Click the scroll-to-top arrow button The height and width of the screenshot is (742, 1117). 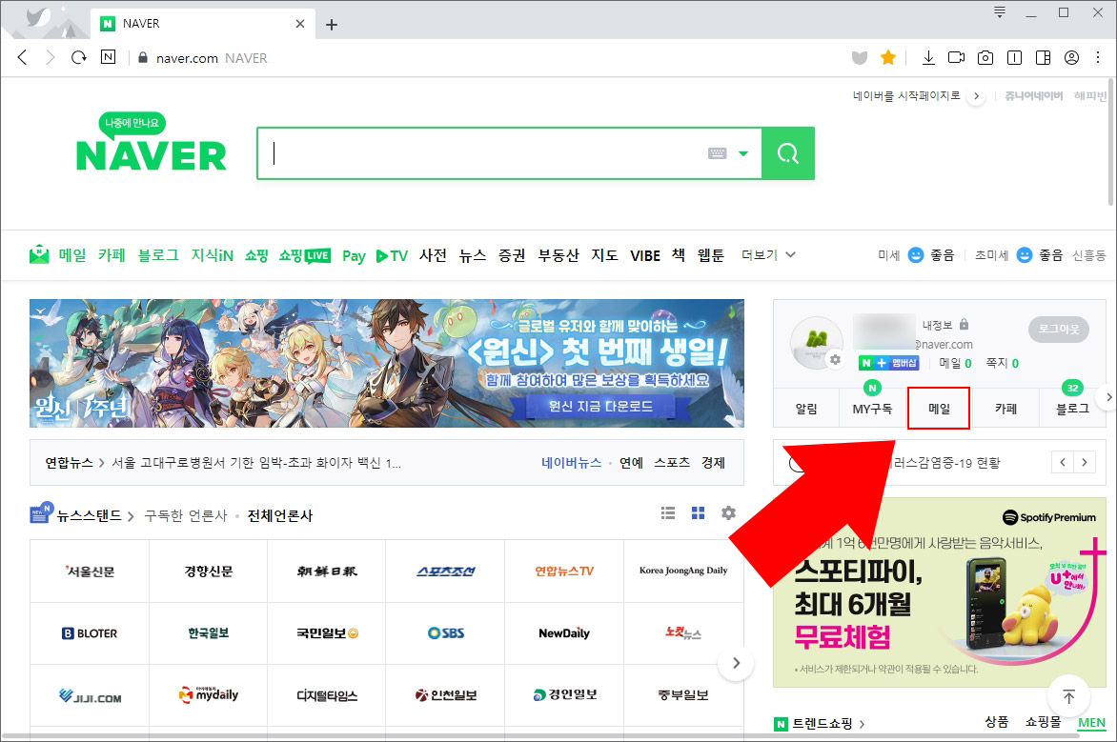tap(1069, 695)
